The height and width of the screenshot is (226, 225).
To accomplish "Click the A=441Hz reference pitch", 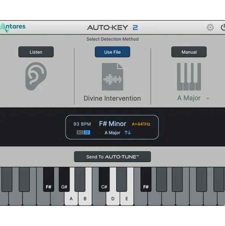I will [141, 124].
